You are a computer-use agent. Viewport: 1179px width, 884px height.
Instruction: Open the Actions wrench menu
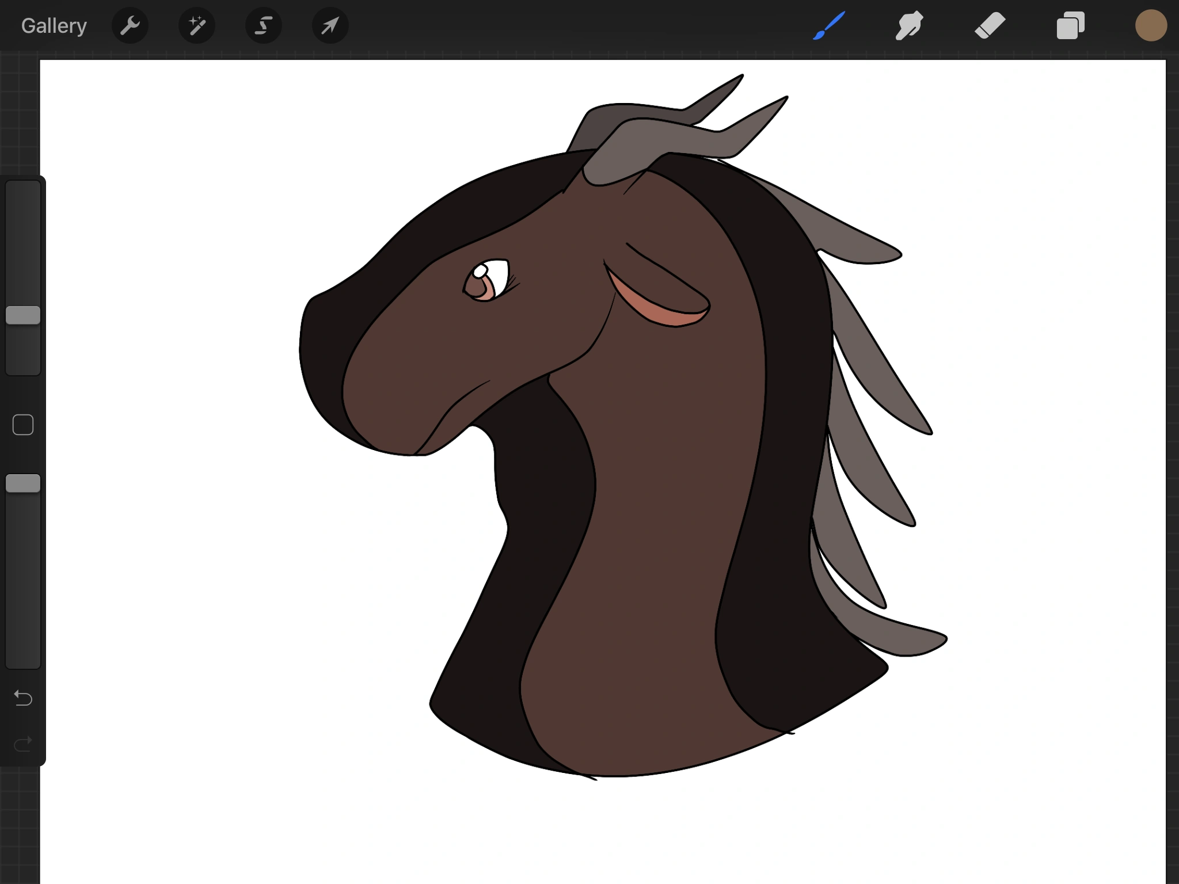[x=130, y=26]
